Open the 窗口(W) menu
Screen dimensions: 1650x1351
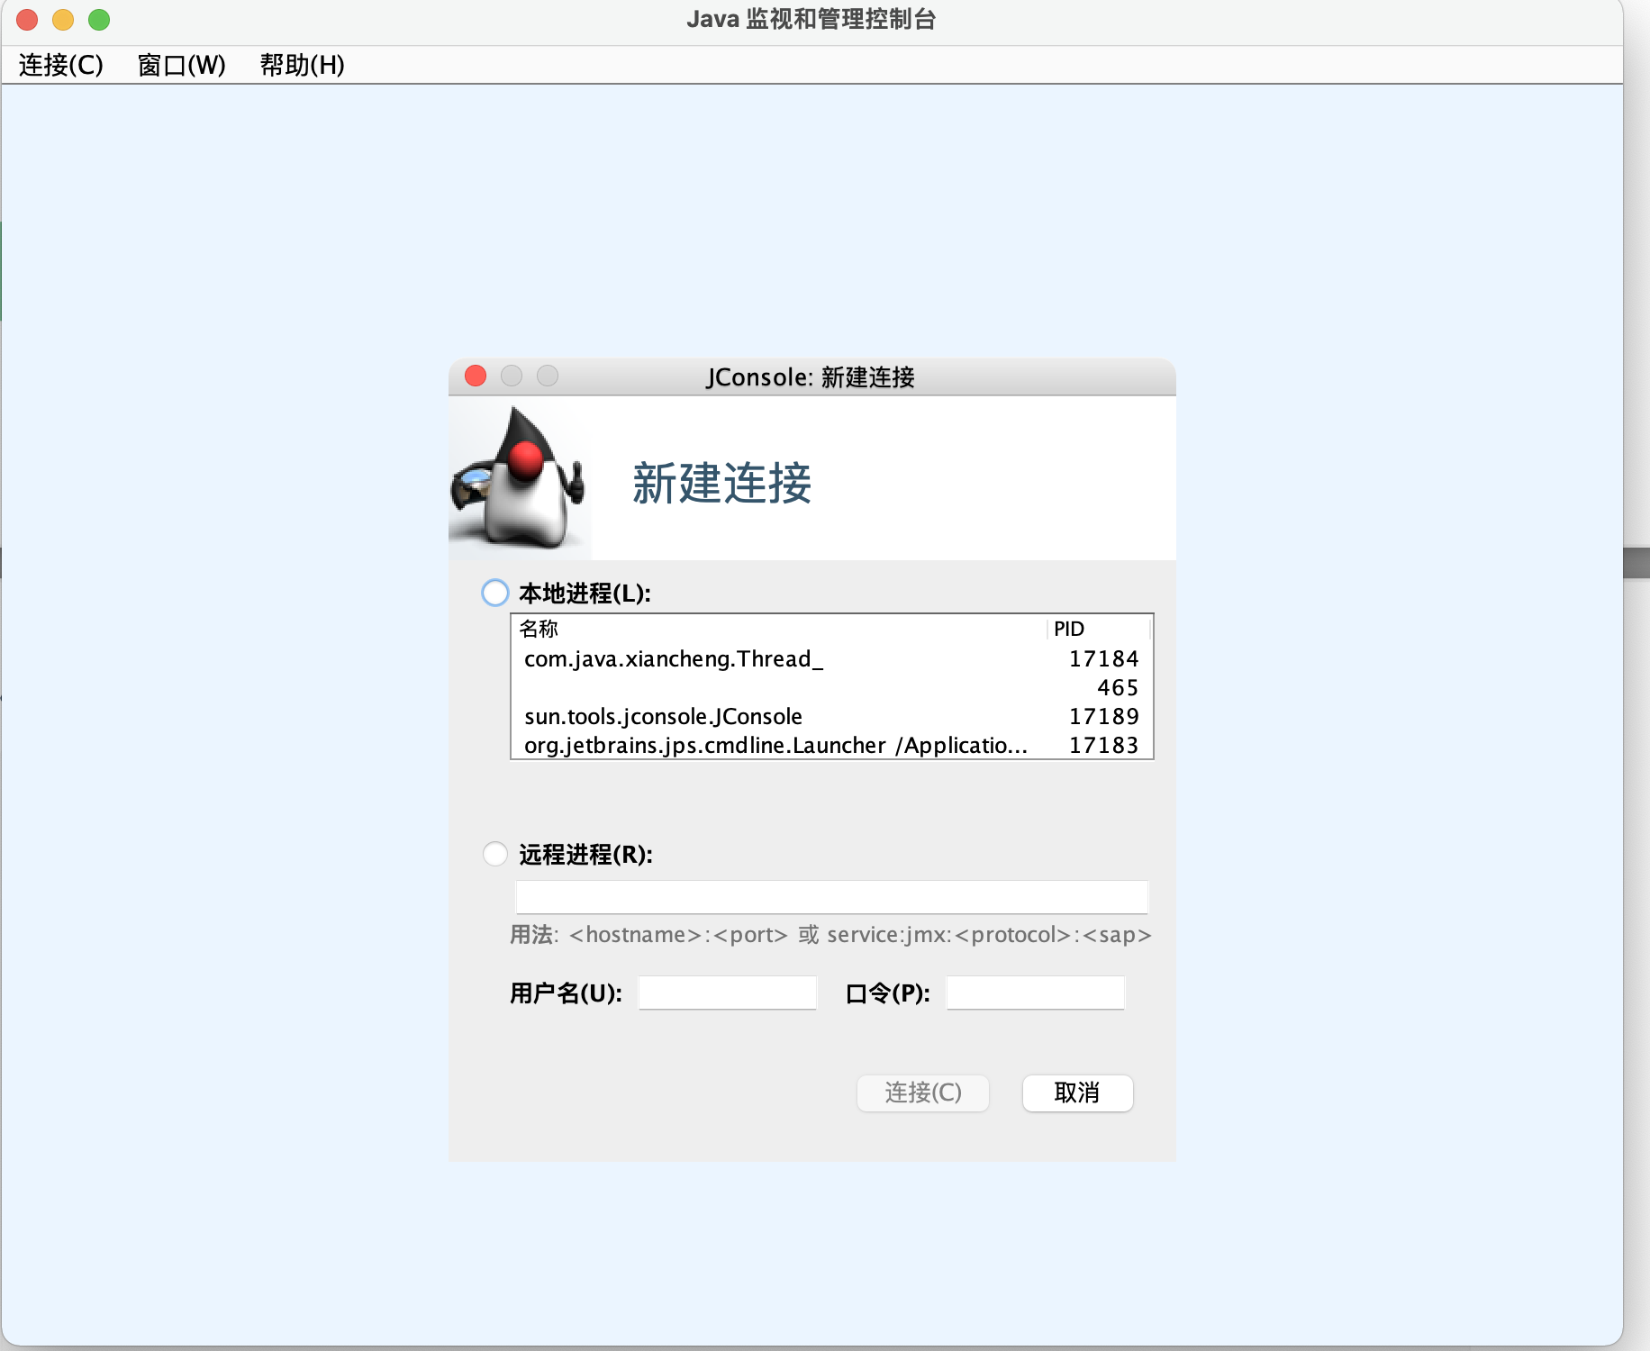tap(181, 65)
